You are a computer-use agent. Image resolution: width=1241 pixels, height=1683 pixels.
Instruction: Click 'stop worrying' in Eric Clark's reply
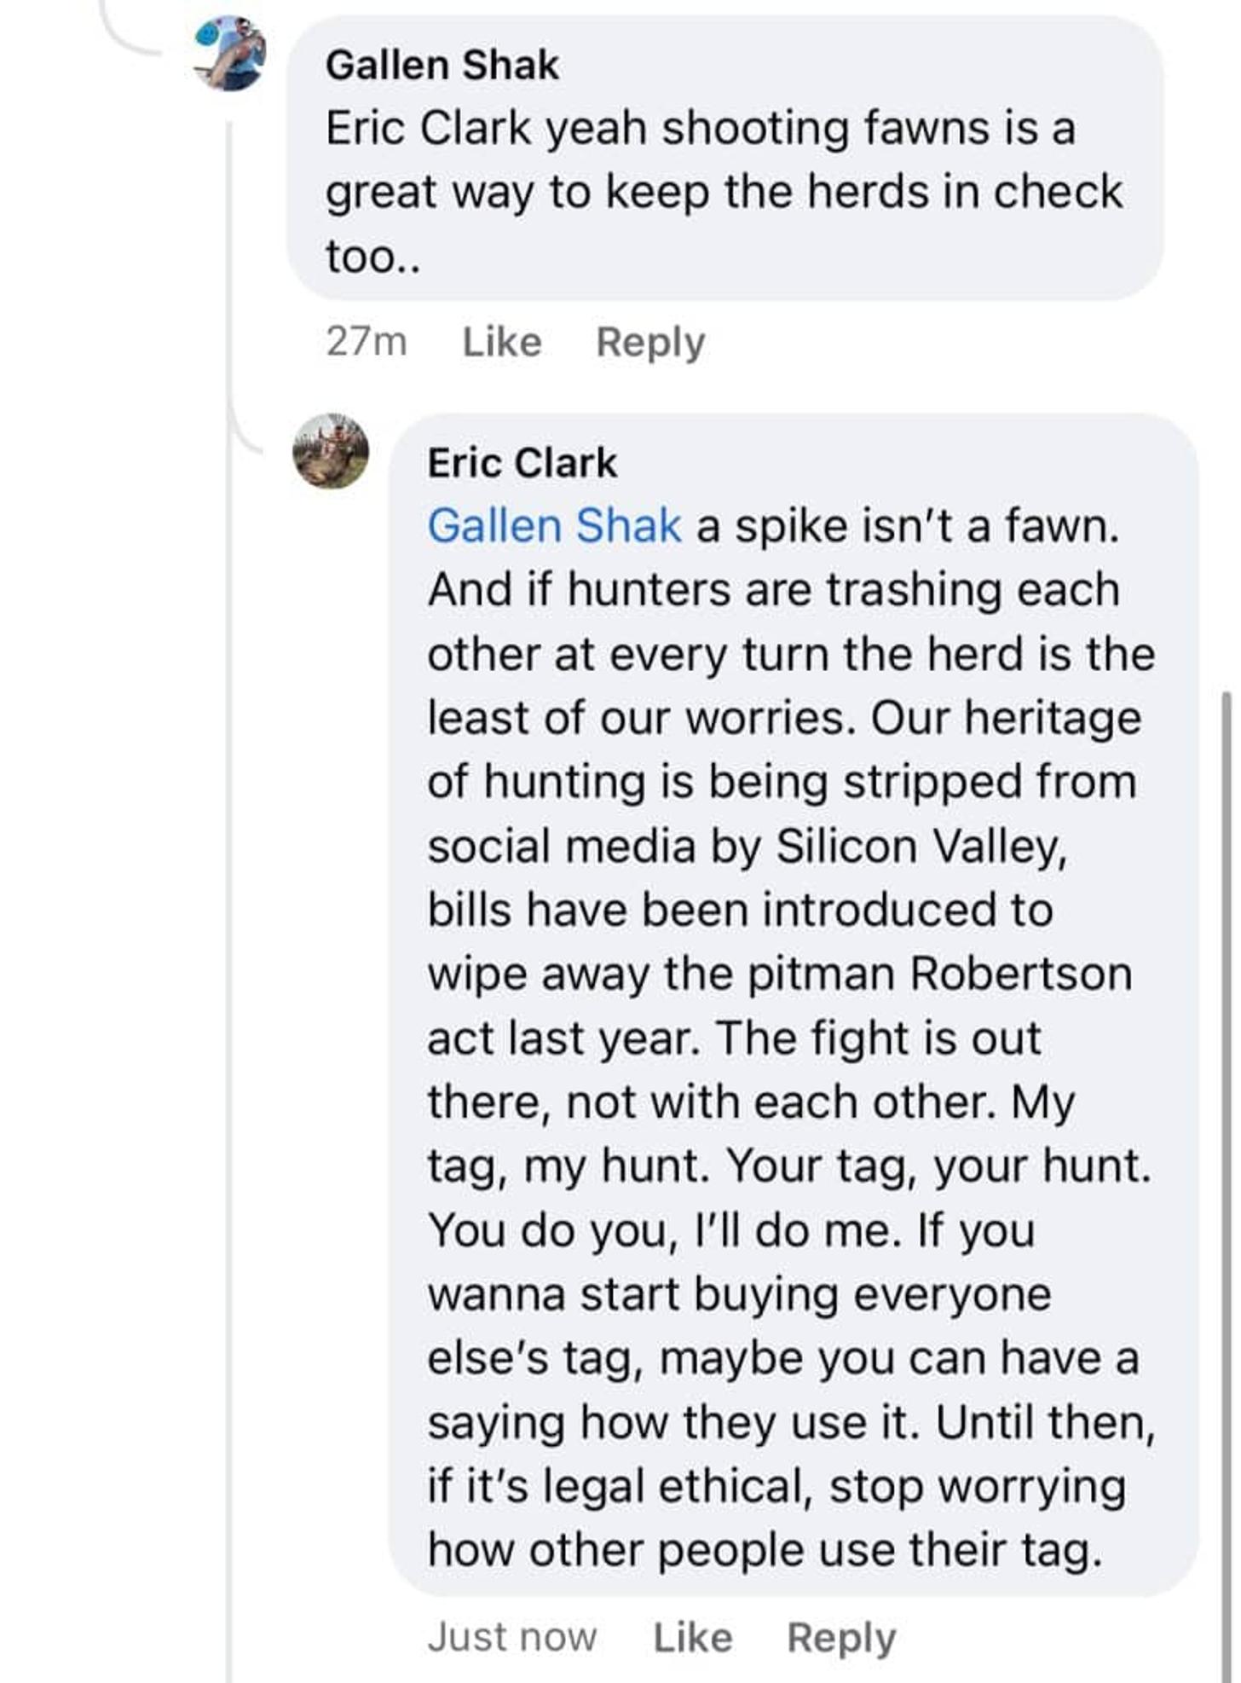[977, 1487]
